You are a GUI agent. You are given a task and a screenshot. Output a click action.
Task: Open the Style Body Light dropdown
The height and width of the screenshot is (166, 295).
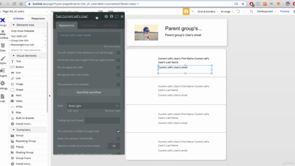click(94, 106)
